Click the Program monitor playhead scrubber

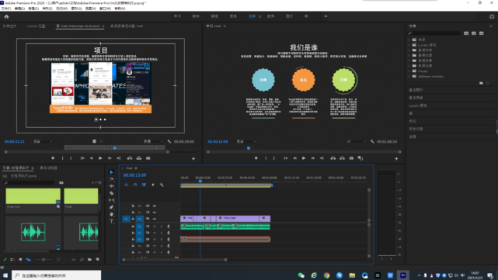pyautogui.click(x=249, y=148)
